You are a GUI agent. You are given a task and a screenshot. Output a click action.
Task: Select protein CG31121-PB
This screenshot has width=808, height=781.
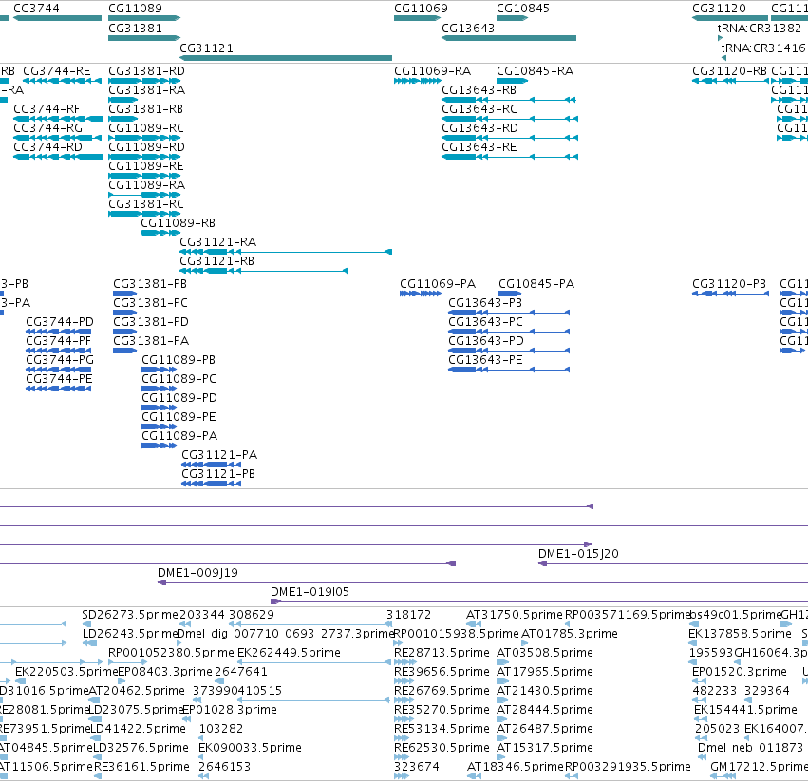tap(212, 484)
